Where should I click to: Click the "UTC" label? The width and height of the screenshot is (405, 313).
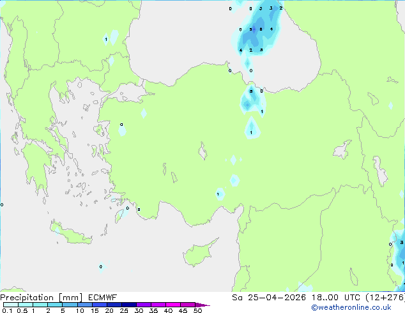(352, 298)
